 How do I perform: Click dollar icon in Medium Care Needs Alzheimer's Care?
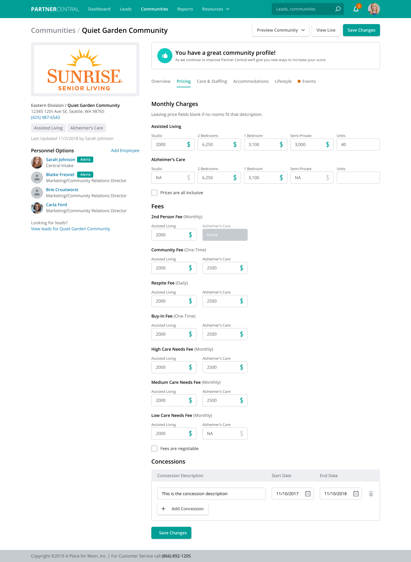(242, 400)
